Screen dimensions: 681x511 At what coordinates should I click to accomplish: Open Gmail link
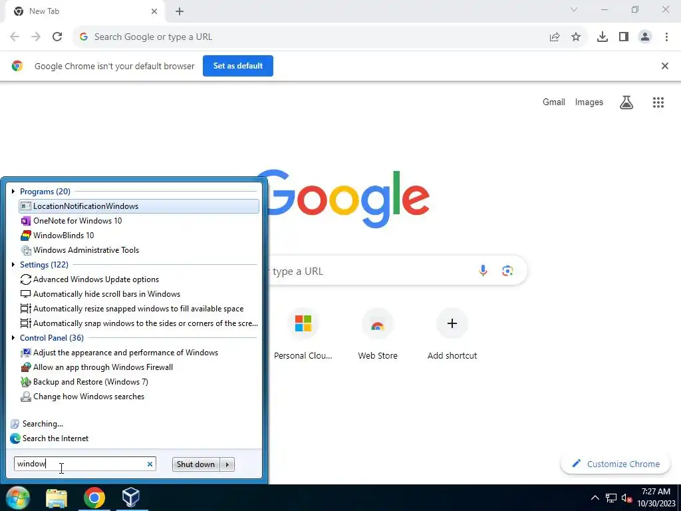click(554, 102)
